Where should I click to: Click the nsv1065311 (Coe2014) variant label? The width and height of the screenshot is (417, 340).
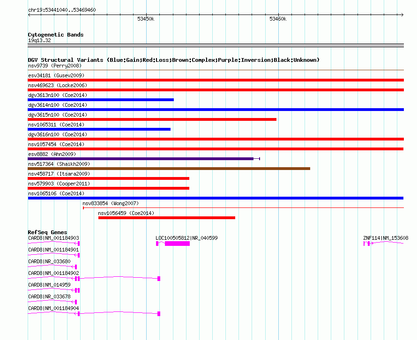[x=56, y=125]
